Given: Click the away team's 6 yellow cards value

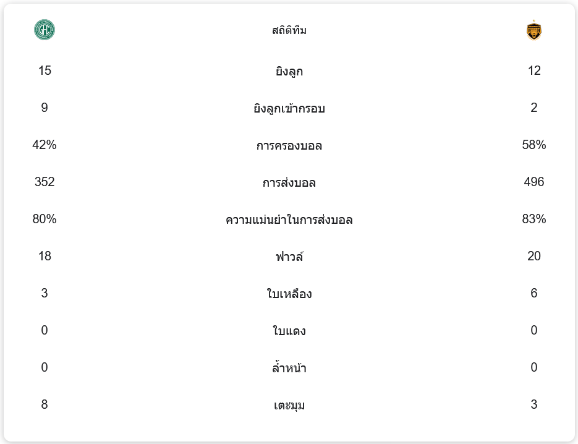Looking at the screenshot, I should click(534, 293).
